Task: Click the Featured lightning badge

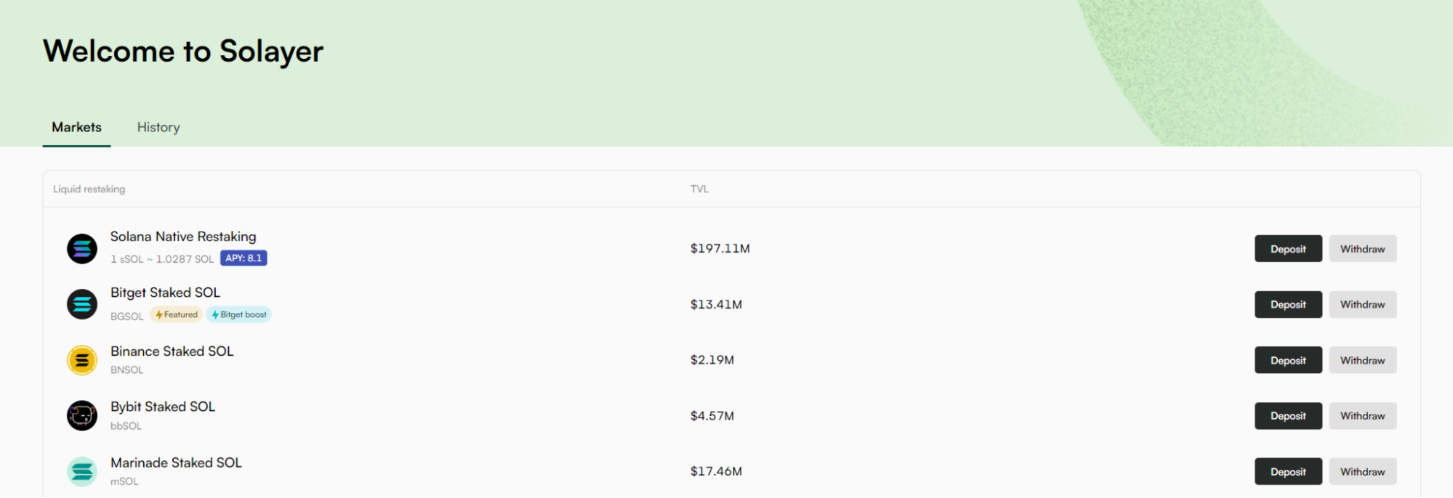Action: pyautogui.click(x=177, y=314)
